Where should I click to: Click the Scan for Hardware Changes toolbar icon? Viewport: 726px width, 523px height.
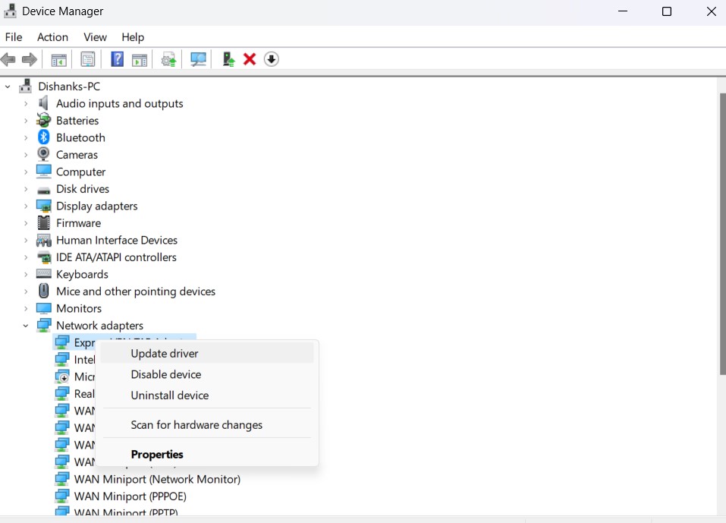coord(198,58)
